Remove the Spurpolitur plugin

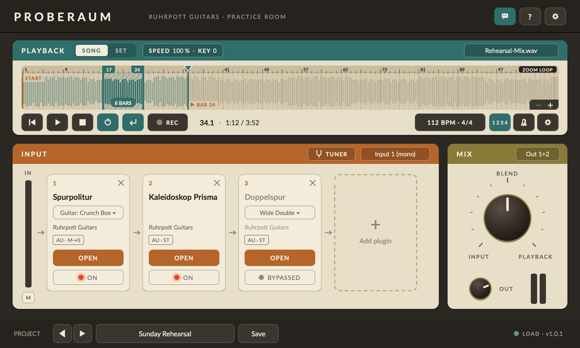(x=121, y=183)
